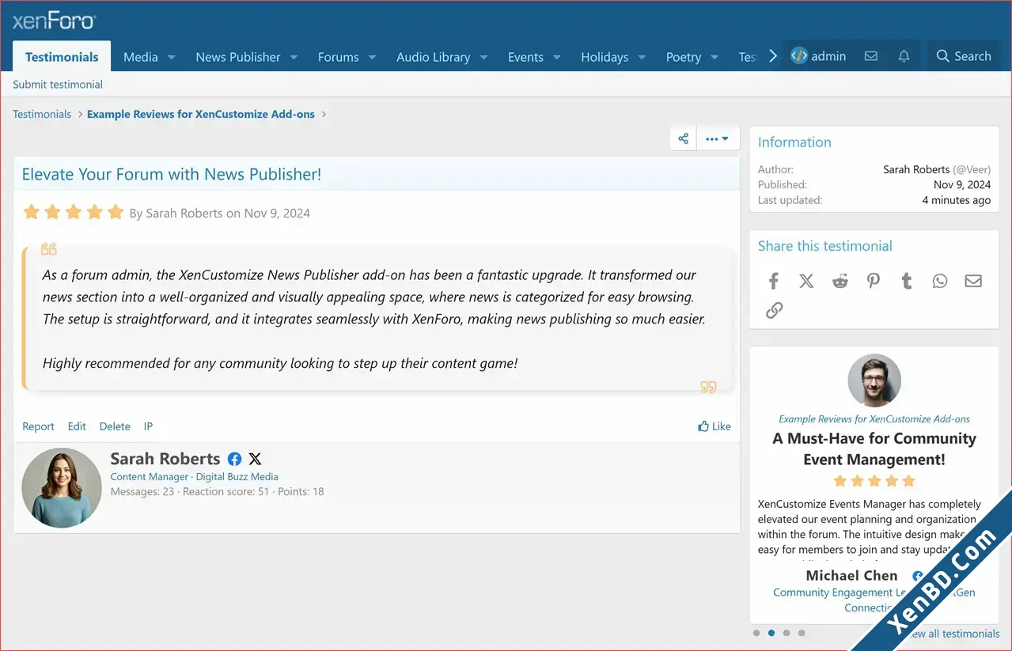Report this testimonial
Image resolution: width=1012 pixels, height=651 pixels.
[x=38, y=426]
